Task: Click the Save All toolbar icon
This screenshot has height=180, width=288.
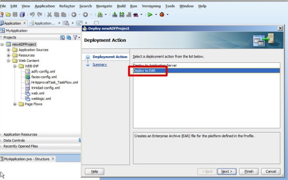Action: click(22, 14)
